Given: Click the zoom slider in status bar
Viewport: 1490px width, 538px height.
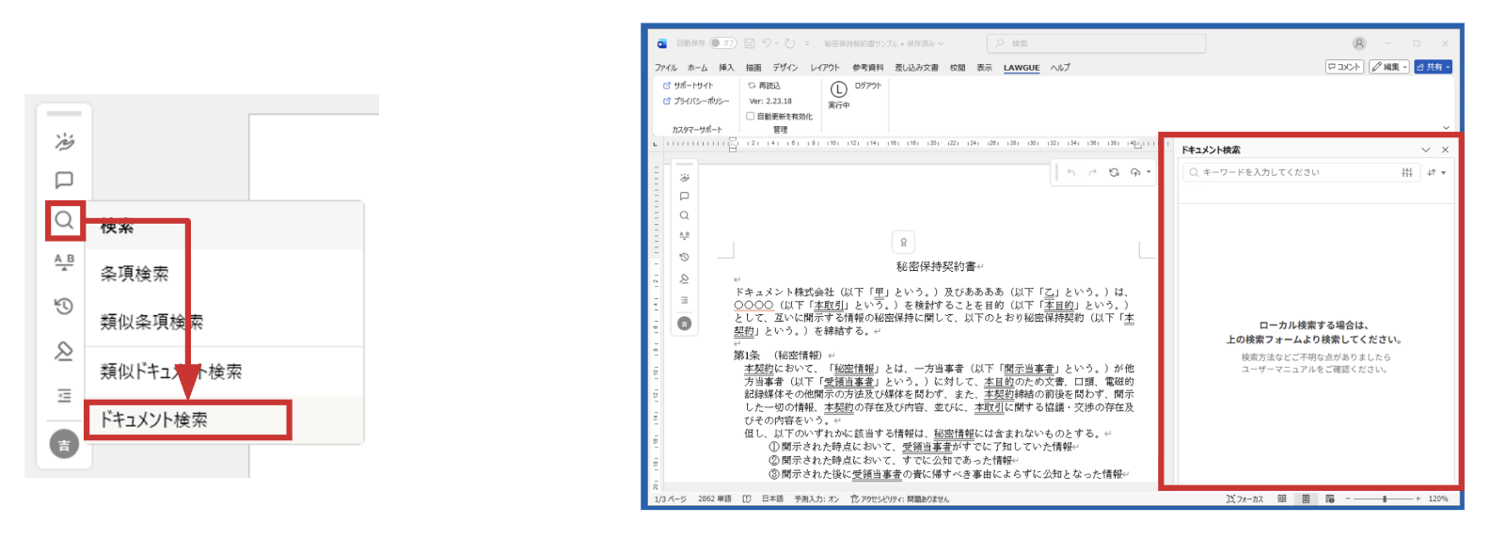Looking at the screenshot, I should [x=1385, y=499].
